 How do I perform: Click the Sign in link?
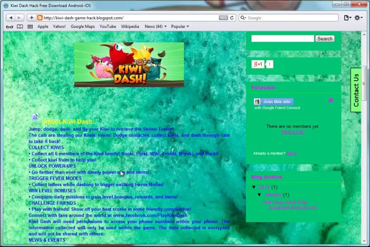click(x=292, y=153)
